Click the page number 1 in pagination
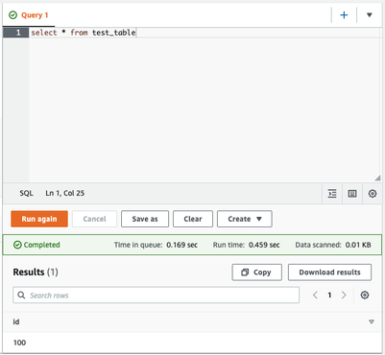 tap(329, 296)
